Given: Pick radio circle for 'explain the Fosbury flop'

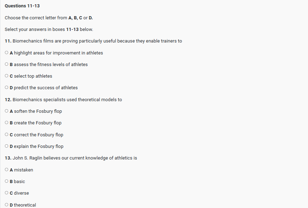Looking at the screenshot, I should pos(7,146).
